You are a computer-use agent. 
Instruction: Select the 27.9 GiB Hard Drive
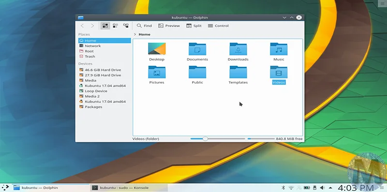tap(104, 75)
